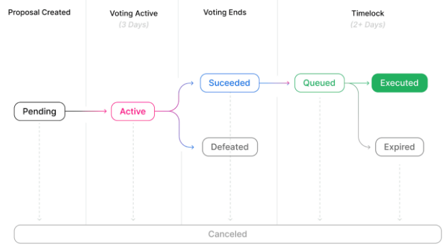
Task: Click the green-outlined Queued state box
Action: click(x=319, y=83)
